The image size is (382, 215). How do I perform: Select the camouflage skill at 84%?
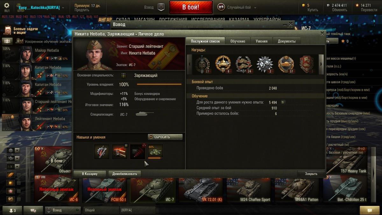point(155,152)
